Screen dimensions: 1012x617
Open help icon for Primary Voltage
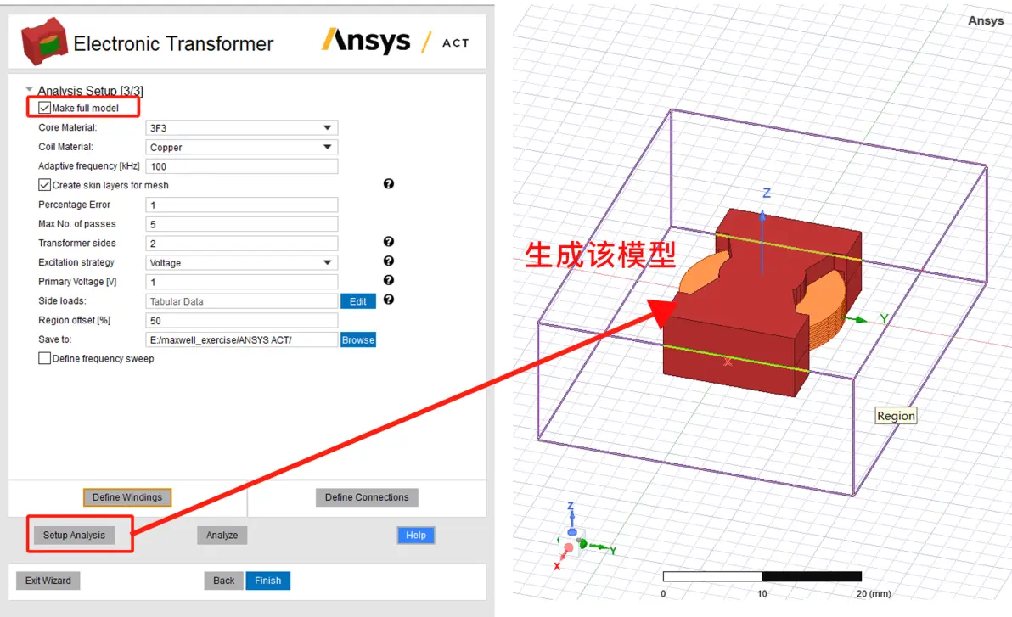(389, 280)
